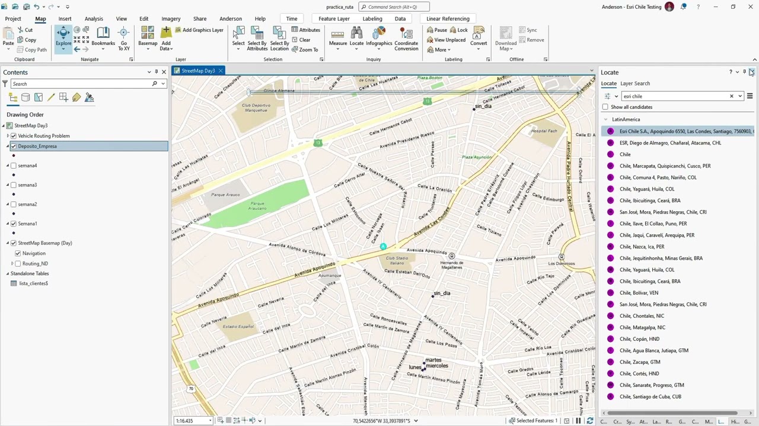Uncheck the Semana1 layer
The height and width of the screenshot is (426, 759).
pyautogui.click(x=14, y=224)
